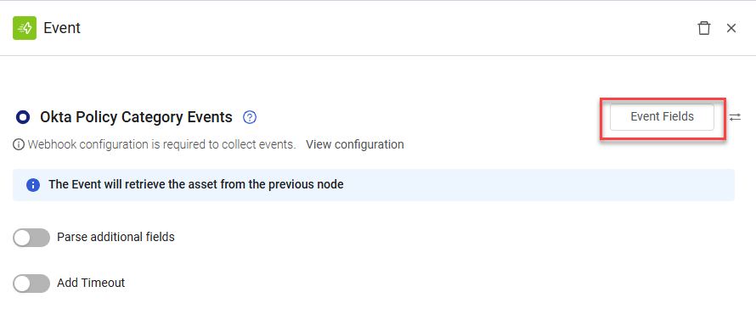Click the Event will retrieve the asset message
756x309 pixels.
pyautogui.click(x=195, y=184)
